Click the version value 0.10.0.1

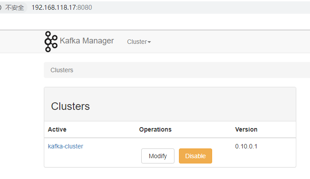pos(246,146)
